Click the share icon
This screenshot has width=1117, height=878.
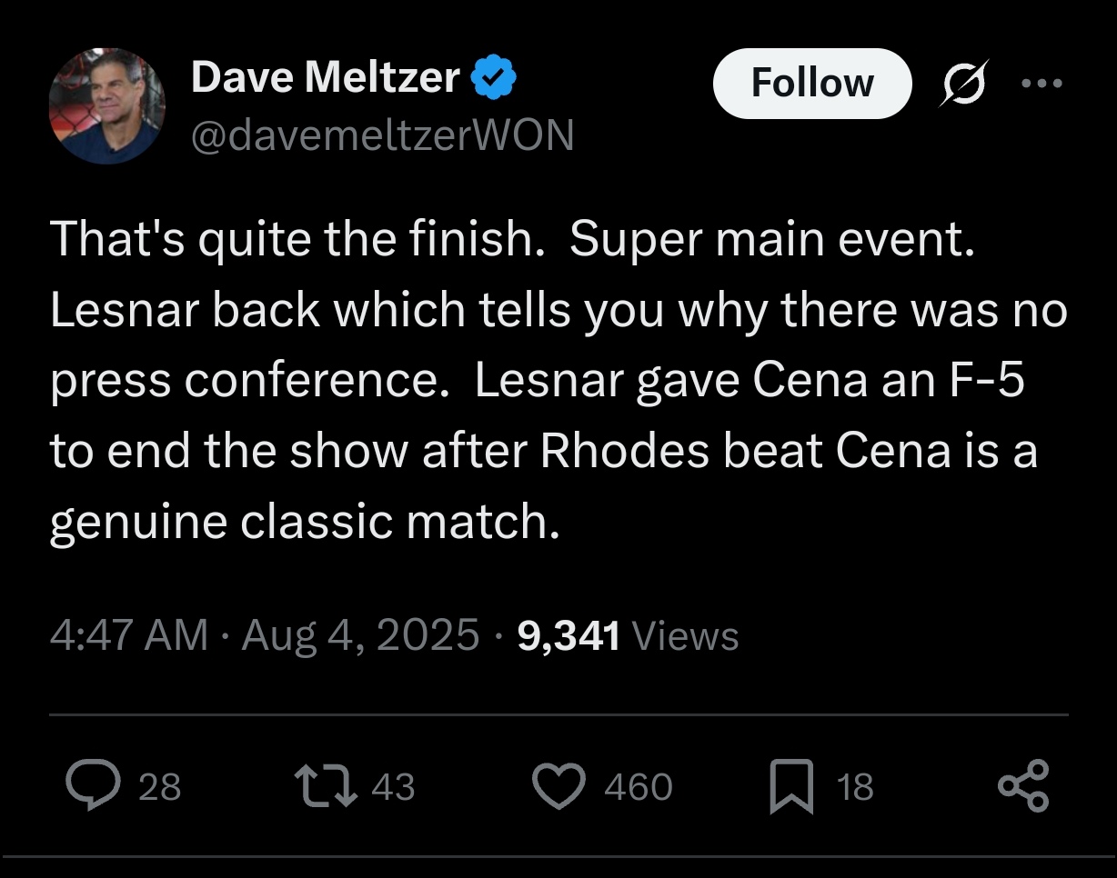click(1023, 785)
